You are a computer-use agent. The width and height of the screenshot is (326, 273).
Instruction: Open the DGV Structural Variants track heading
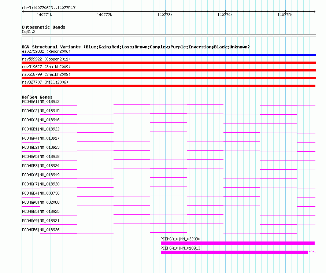pyautogui.click(x=136, y=47)
